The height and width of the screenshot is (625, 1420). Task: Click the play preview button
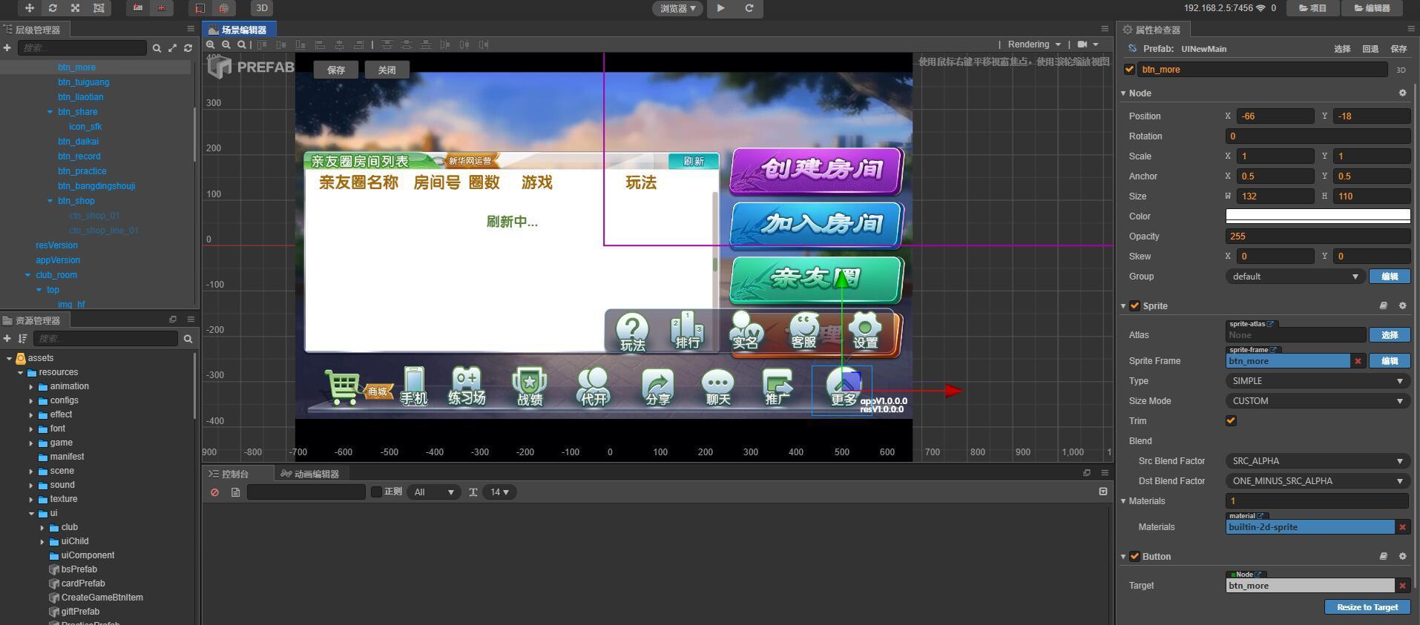click(x=720, y=8)
